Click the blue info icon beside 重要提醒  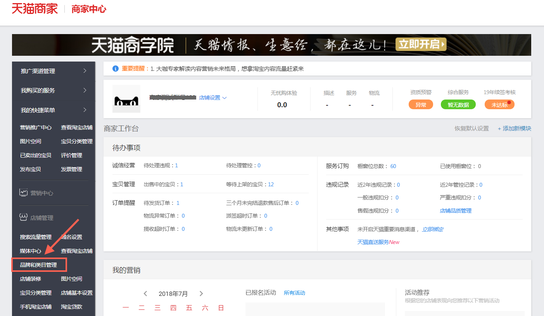click(115, 69)
